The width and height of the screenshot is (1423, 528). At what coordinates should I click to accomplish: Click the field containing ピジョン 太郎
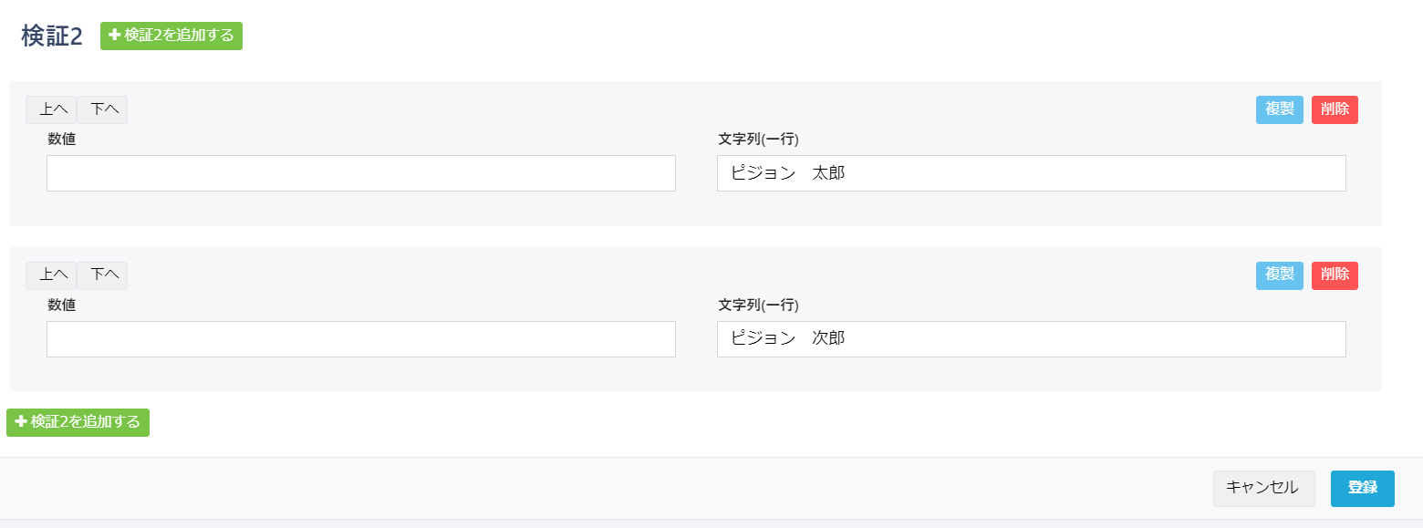pyautogui.click(x=1031, y=173)
